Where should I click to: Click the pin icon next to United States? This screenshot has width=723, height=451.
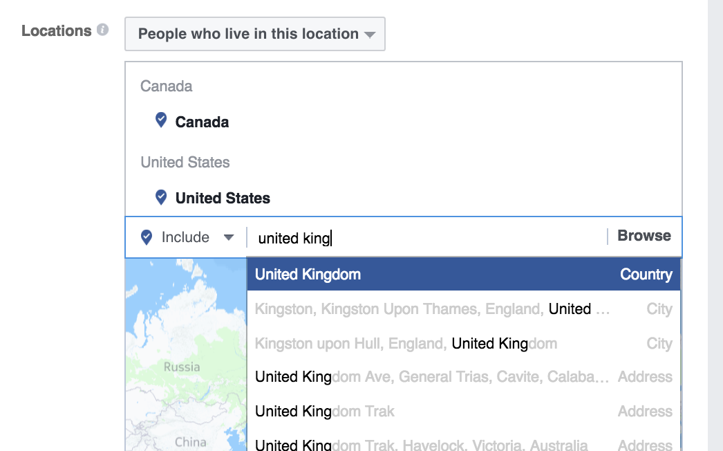[160, 197]
